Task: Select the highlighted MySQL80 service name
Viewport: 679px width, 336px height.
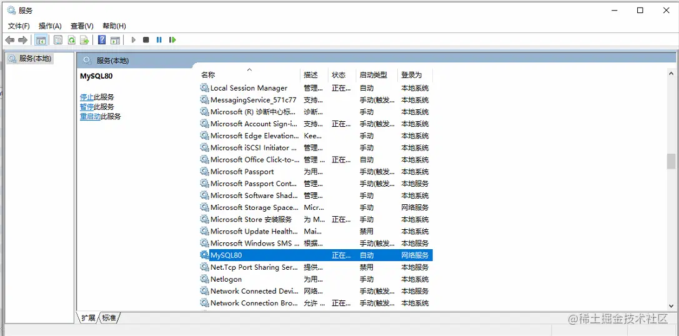Action: pos(226,255)
